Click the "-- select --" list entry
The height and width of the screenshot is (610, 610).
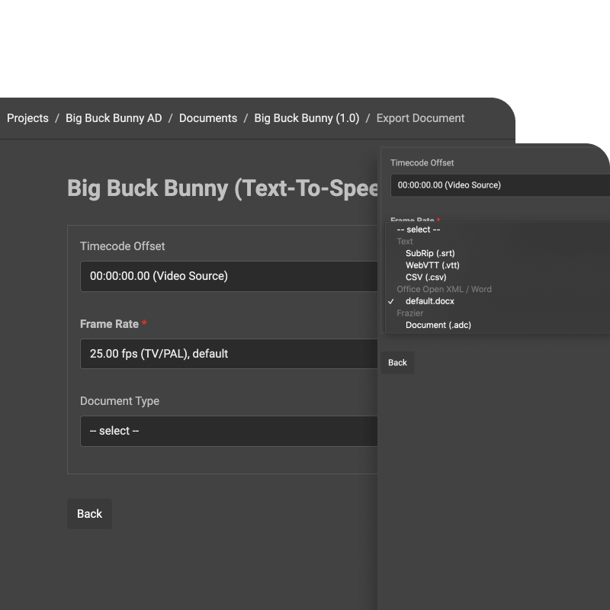coord(418,229)
